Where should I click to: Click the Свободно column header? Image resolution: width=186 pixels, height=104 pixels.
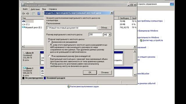click(125, 18)
